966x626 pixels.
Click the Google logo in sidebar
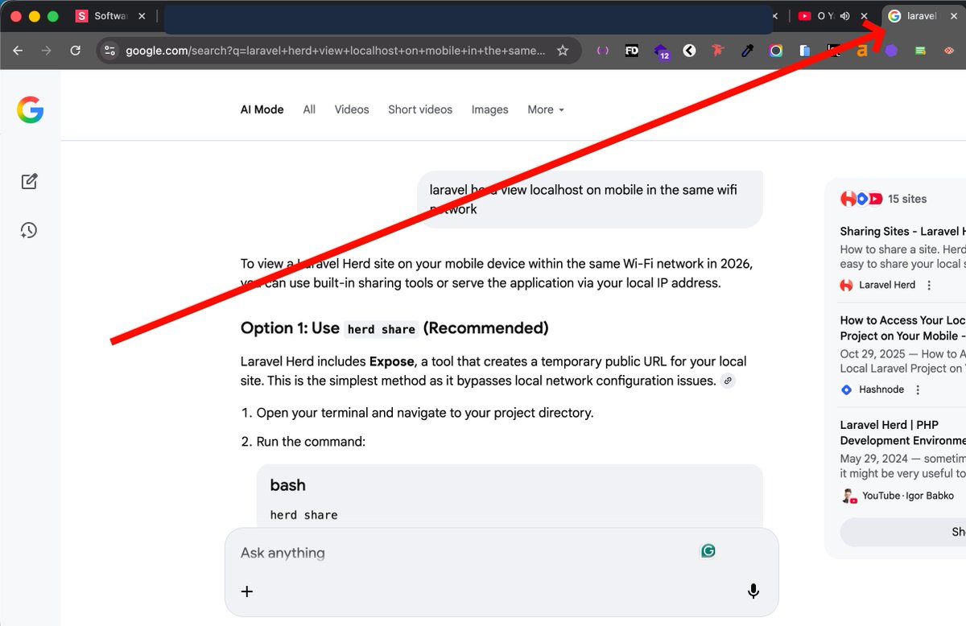click(x=30, y=109)
